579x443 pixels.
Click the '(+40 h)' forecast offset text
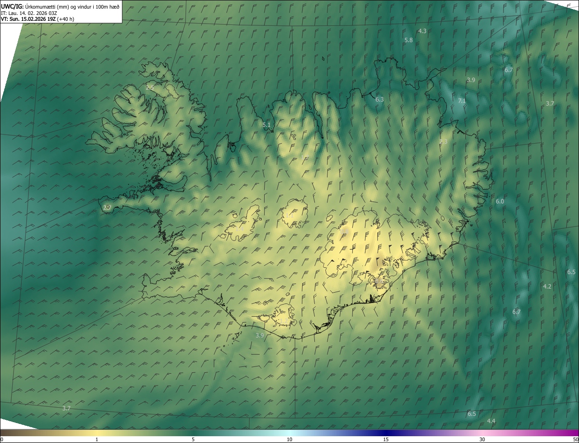click(x=66, y=19)
